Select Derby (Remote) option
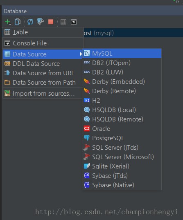Viewport: 183px width, 220px height. coord(122,91)
